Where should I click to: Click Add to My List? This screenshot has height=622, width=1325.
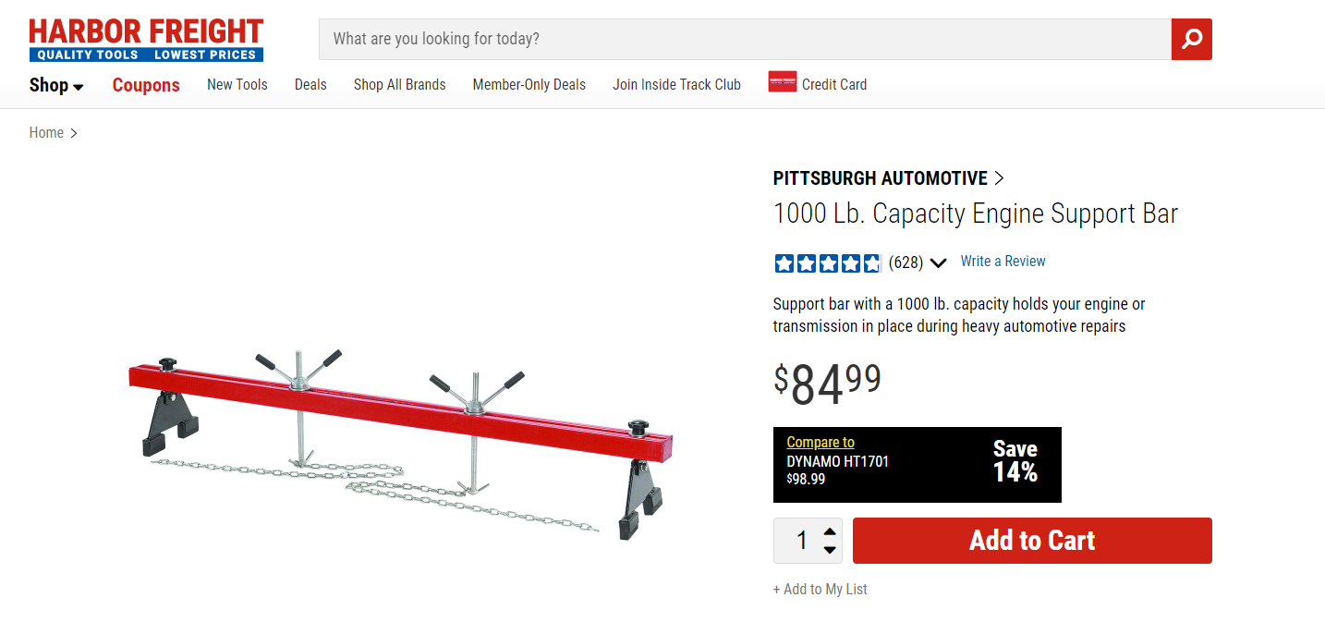pyautogui.click(x=821, y=589)
